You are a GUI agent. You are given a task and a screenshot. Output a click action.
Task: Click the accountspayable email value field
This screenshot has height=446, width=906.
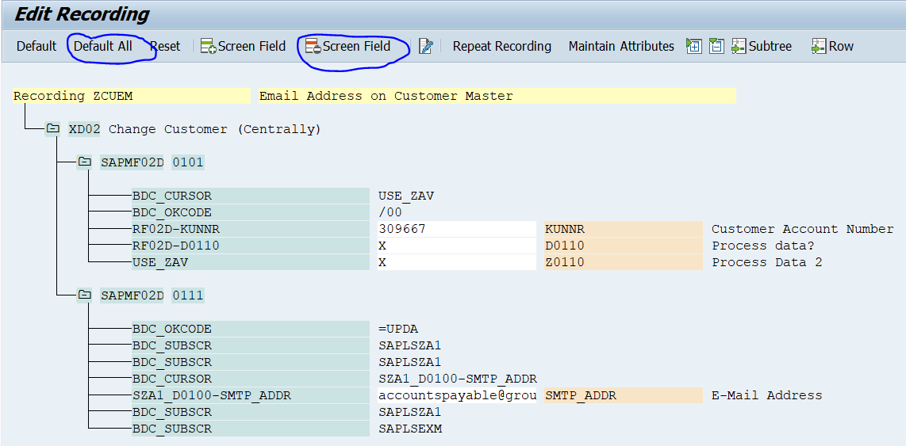coord(456,395)
